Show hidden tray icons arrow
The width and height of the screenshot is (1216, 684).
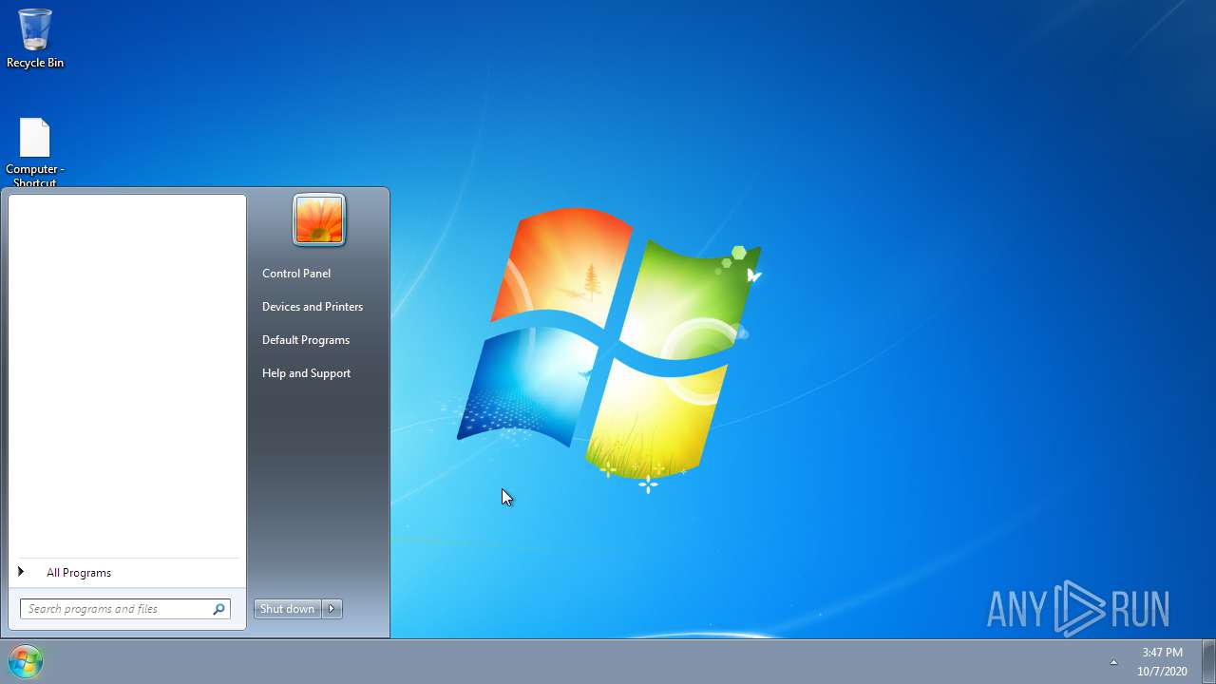1113,661
